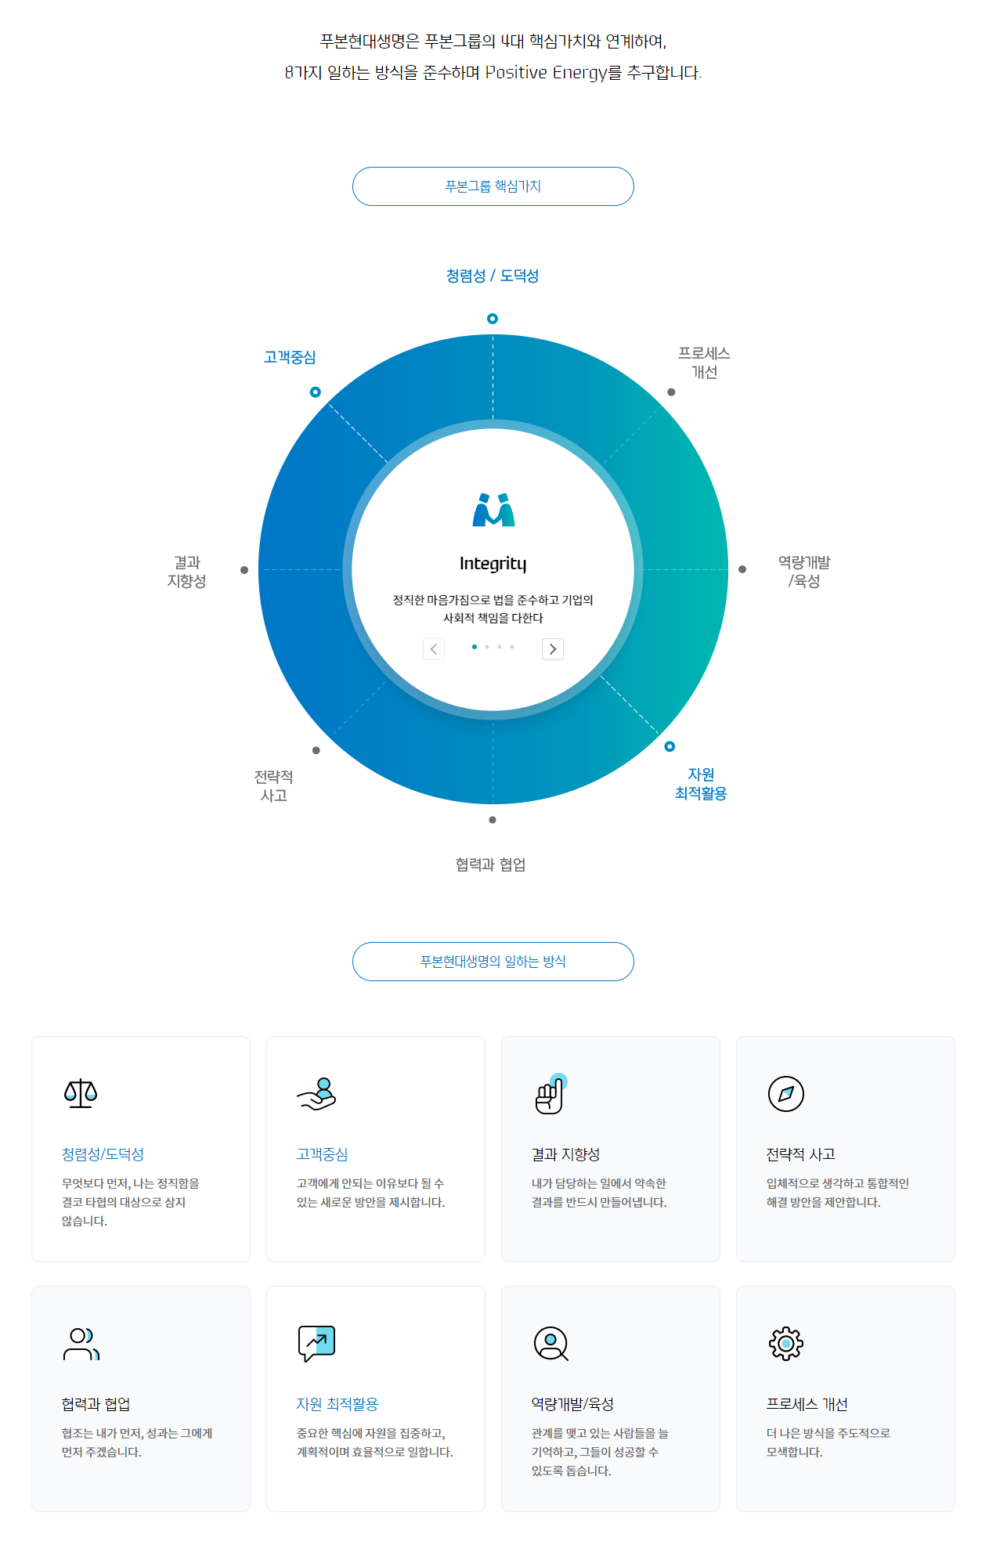
Task: Click the Integrity description 정직한 마음가짐으로
Action: click(493, 609)
